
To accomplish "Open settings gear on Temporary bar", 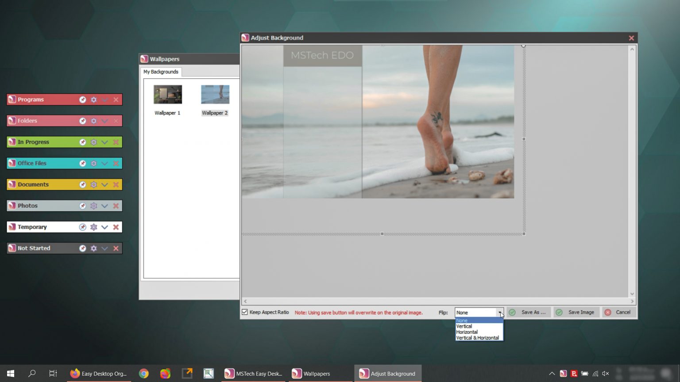I will (x=94, y=227).
